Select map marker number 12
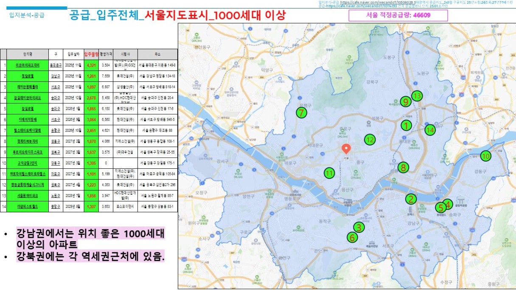This screenshot has width=516, height=290. (370, 139)
